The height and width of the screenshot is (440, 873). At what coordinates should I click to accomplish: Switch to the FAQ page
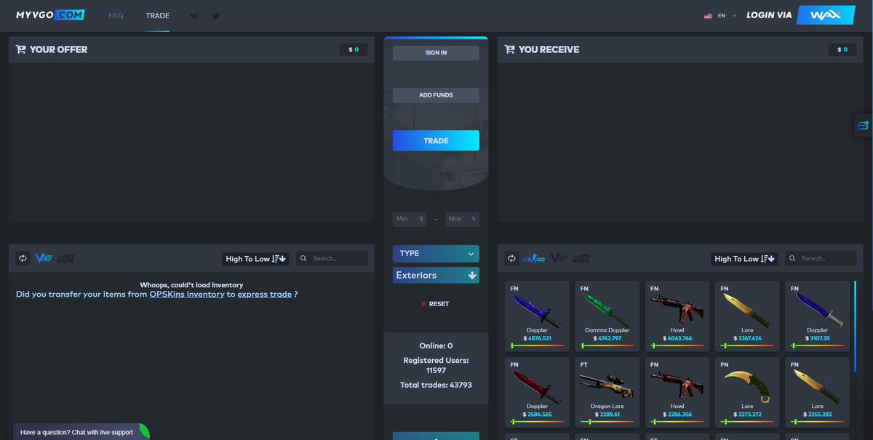pyautogui.click(x=116, y=15)
